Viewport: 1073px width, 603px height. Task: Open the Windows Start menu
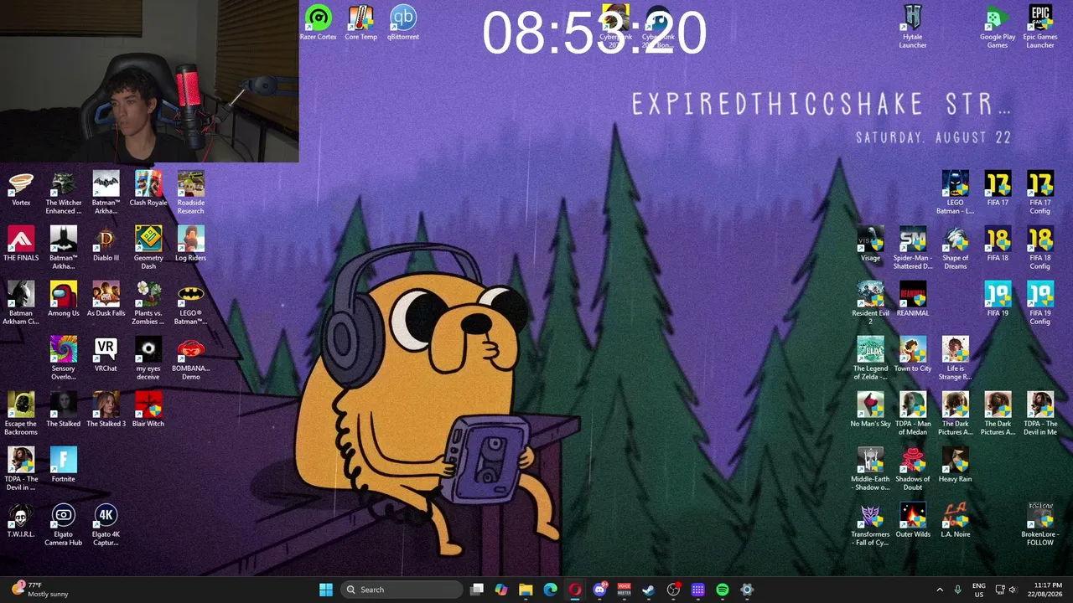pyautogui.click(x=326, y=590)
